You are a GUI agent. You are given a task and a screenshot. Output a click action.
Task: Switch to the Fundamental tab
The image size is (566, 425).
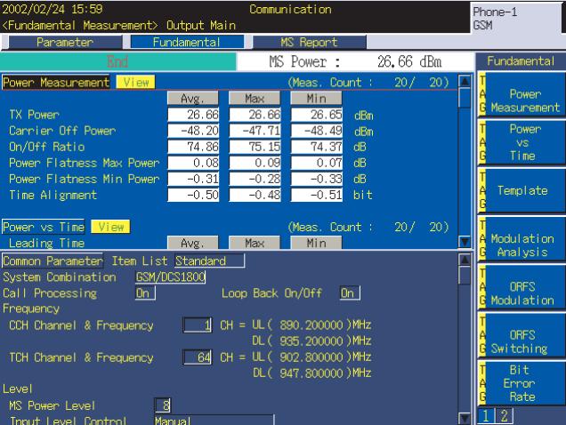click(x=187, y=42)
